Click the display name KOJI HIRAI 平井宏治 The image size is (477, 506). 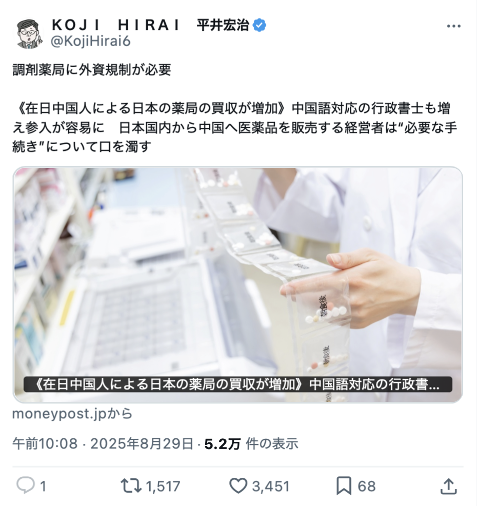click(x=150, y=25)
